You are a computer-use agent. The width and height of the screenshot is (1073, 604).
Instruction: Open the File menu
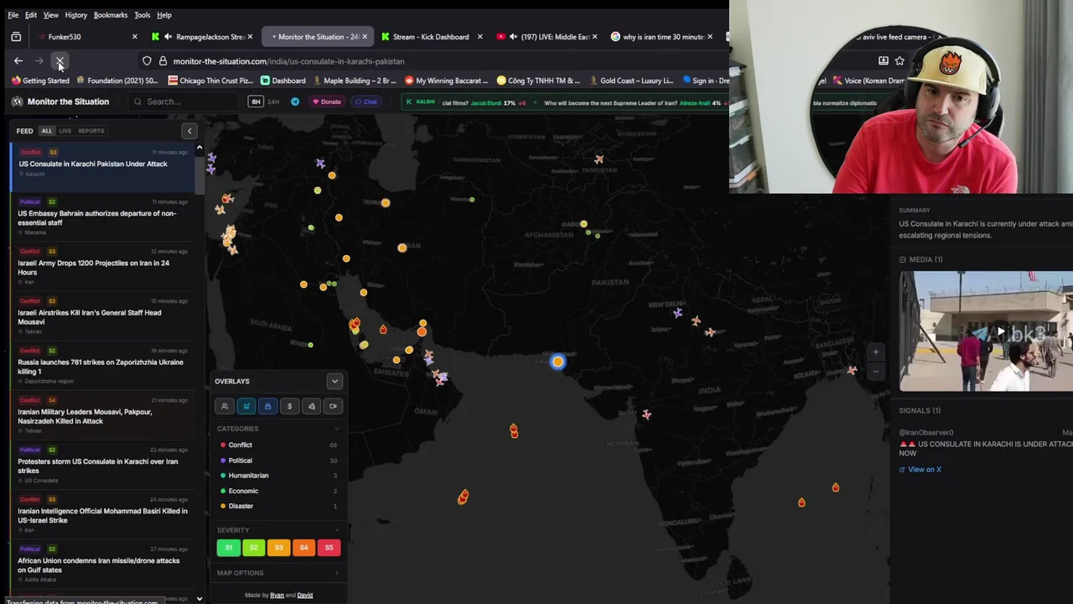13,15
